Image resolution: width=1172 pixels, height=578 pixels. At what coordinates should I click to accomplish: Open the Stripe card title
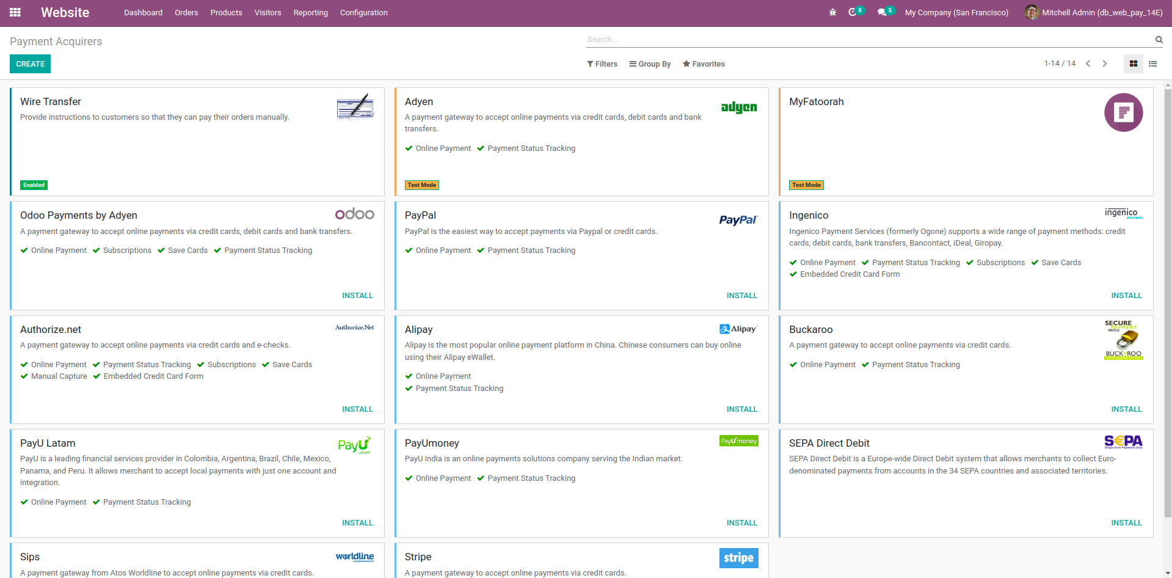click(x=418, y=557)
